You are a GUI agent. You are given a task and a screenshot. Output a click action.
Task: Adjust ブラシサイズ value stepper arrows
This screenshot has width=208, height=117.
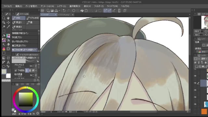point(33,66)
